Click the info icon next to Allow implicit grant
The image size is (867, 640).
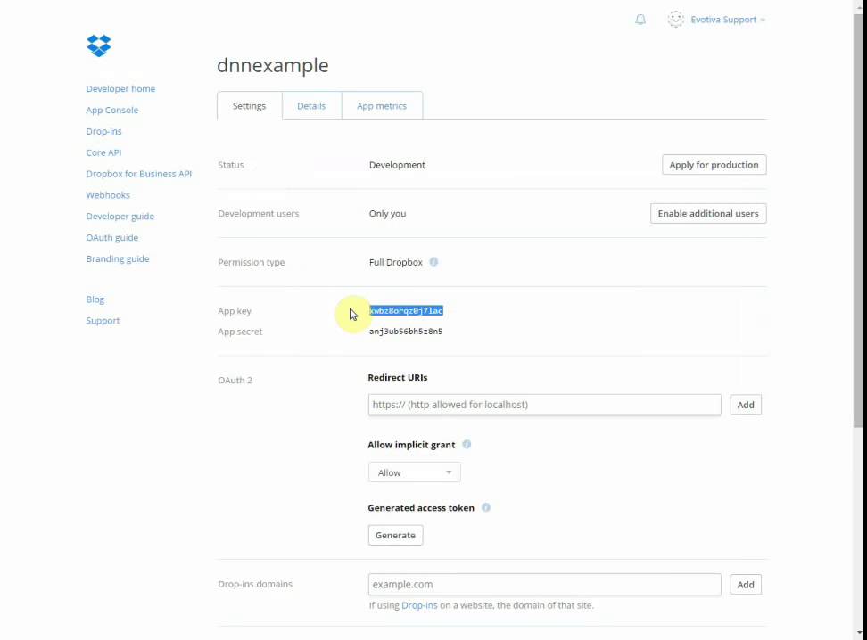pyautogui.click(x=467, y=445)
